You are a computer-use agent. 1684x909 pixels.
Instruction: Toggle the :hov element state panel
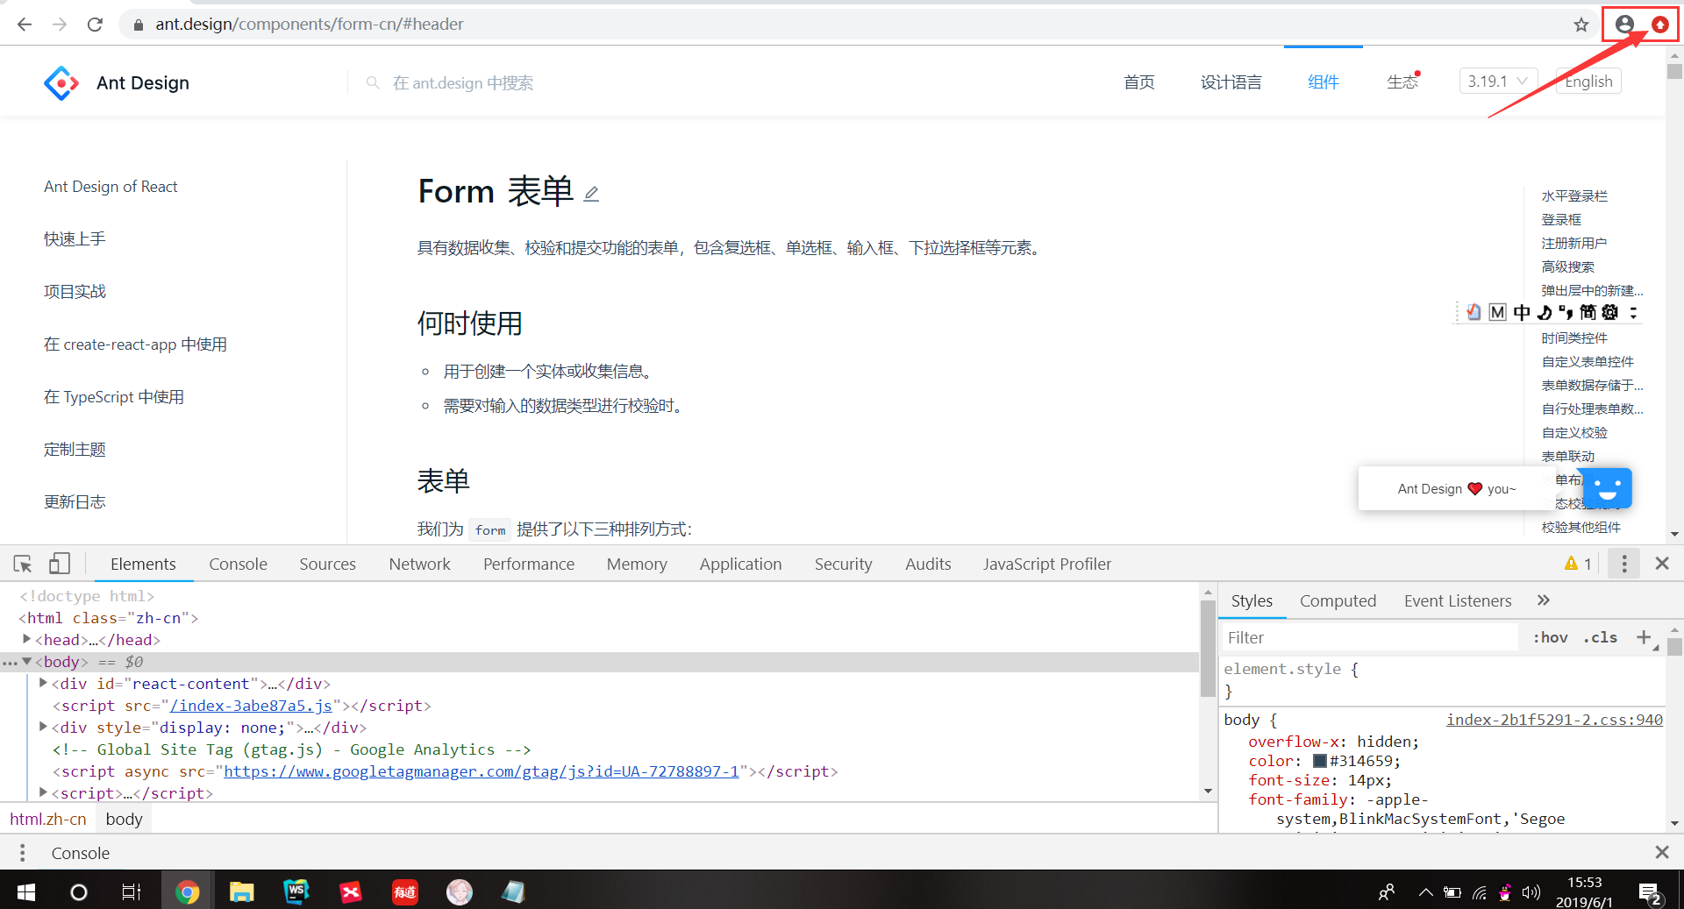1550,637
